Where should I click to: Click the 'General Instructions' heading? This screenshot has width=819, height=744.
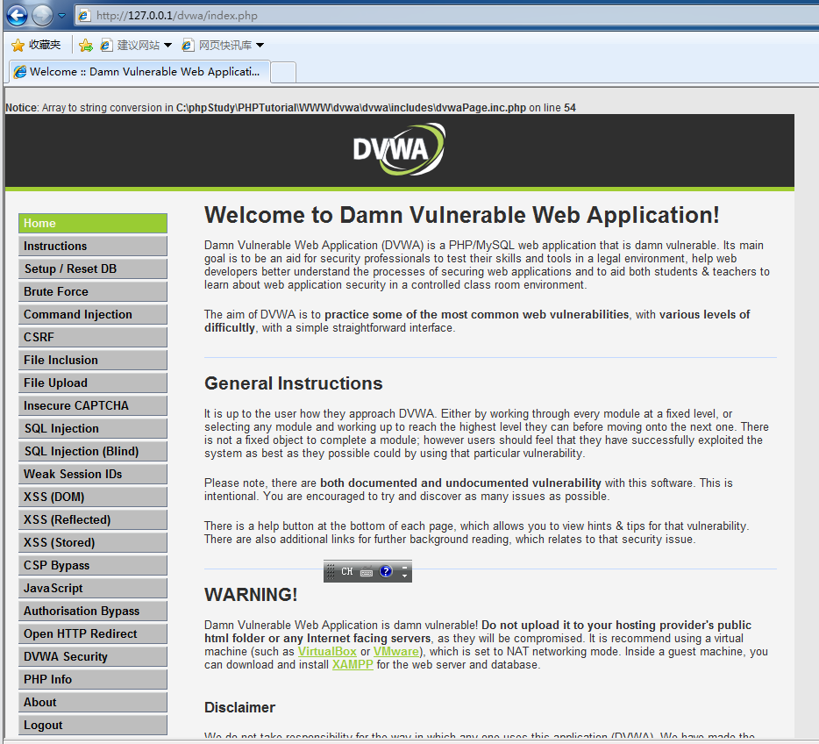pos(294,383)
